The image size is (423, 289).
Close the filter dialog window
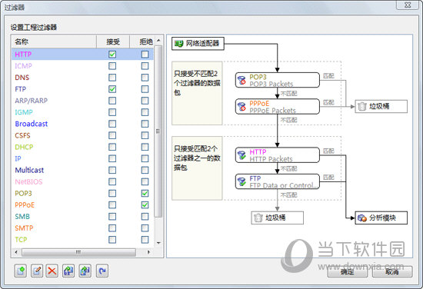[x=408, y=5]
